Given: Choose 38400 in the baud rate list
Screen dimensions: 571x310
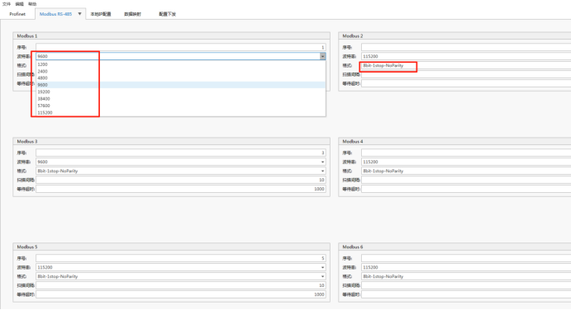Looking at the screenshot, I should (x=181, y=99).
